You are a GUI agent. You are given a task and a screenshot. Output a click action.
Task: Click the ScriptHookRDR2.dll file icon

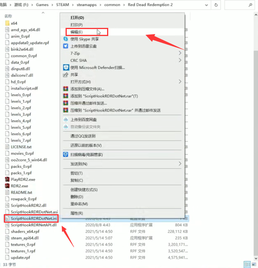pos(7,205)
